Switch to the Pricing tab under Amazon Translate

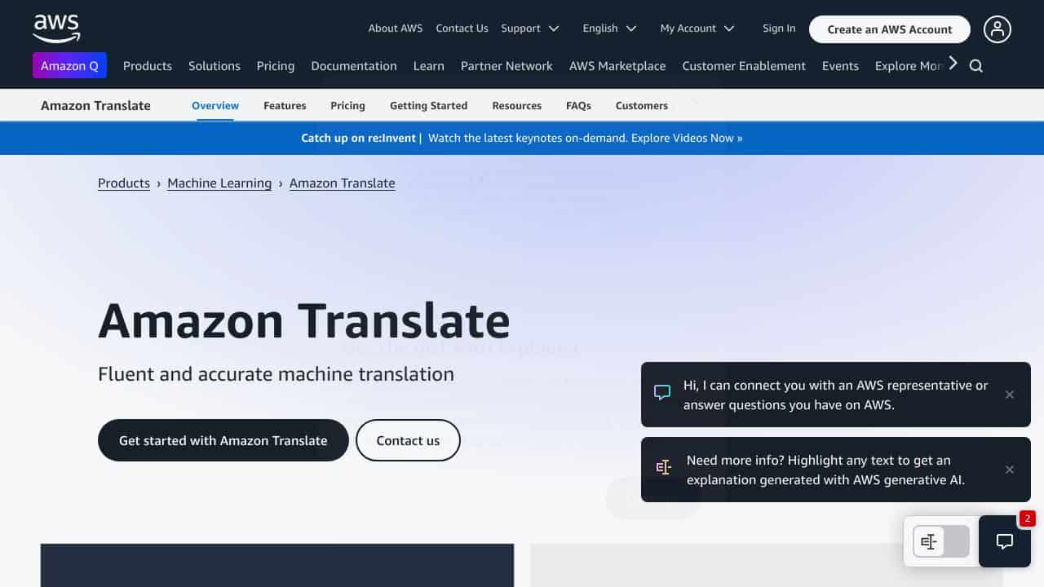(x=347, y=105)
